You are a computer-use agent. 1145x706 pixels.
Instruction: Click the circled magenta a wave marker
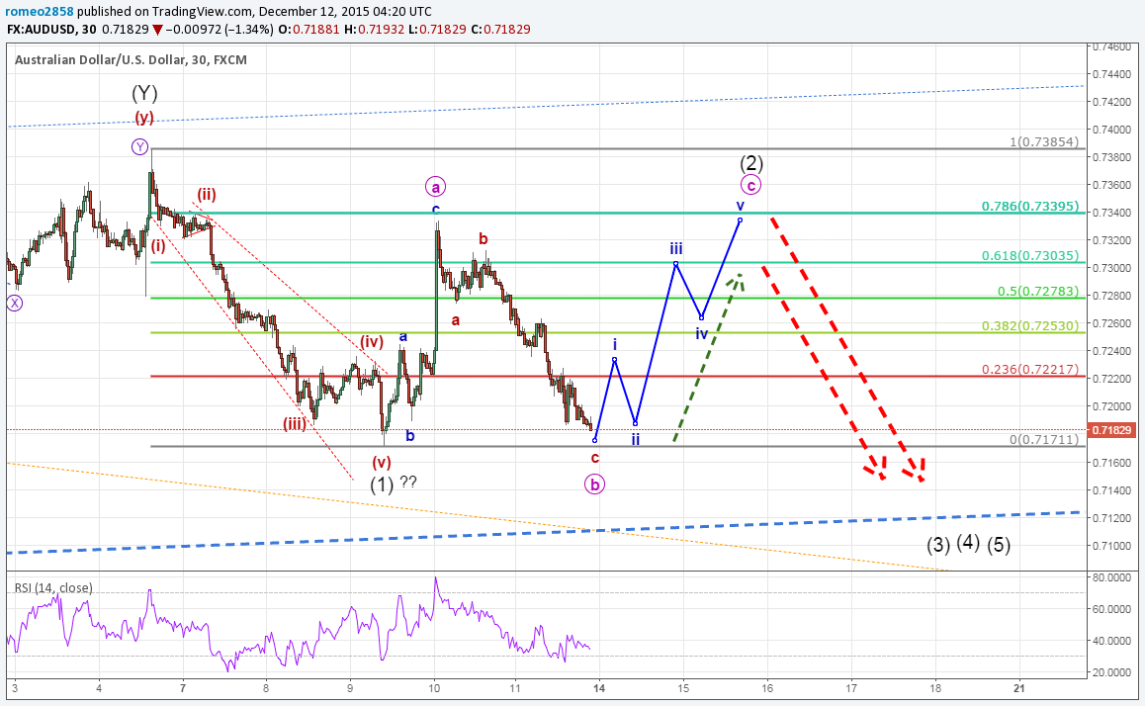click(x=435, y=187)
